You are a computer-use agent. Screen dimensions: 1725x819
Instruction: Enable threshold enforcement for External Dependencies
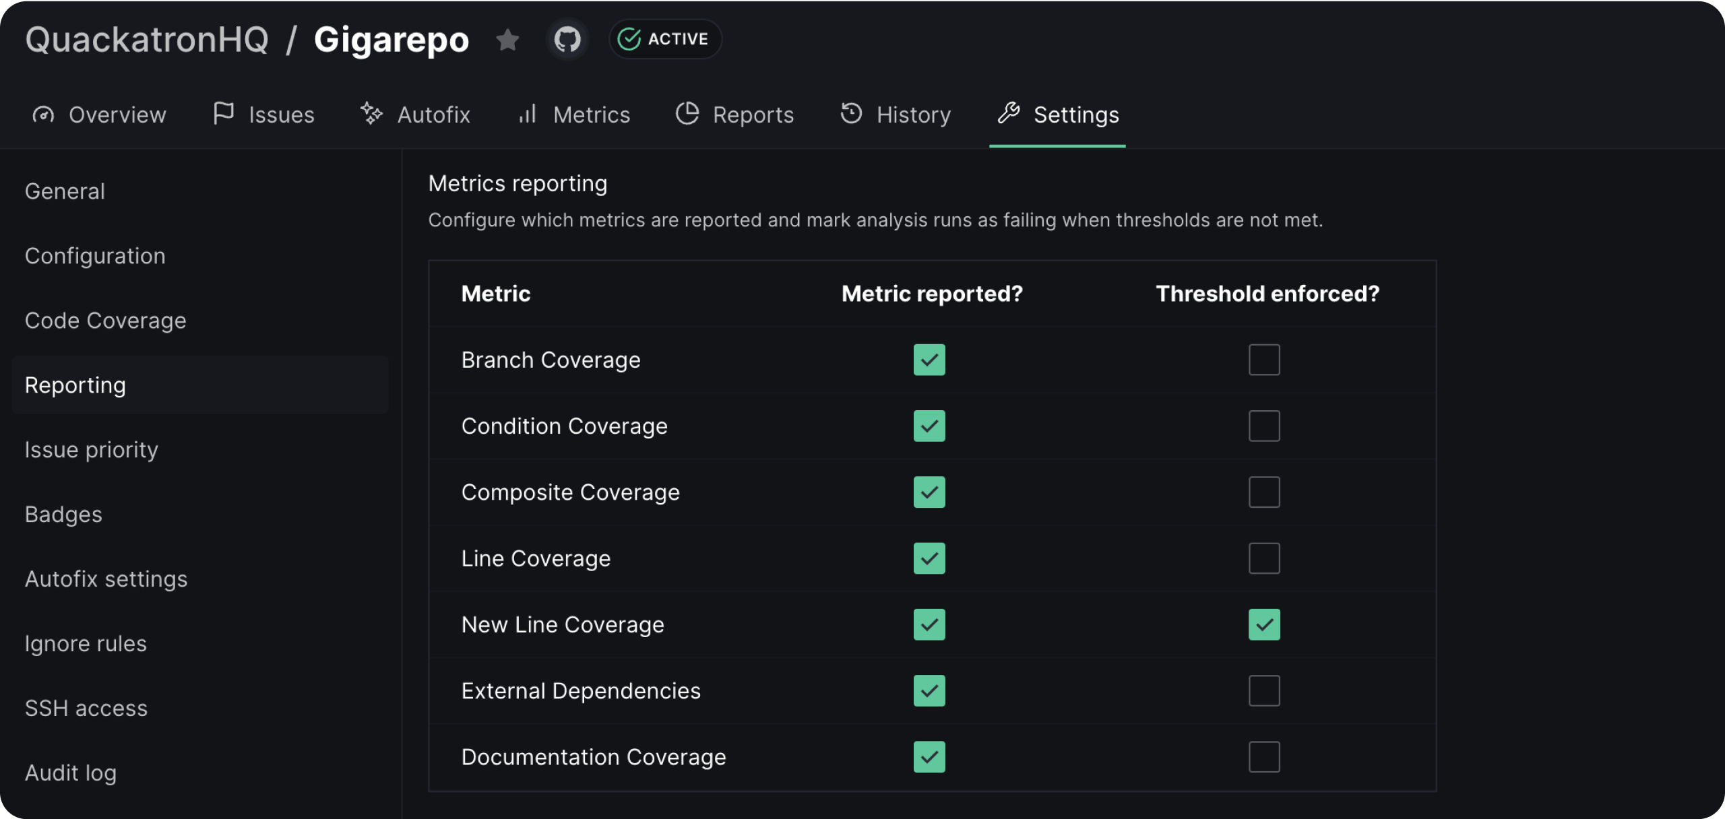point(1263,691)
